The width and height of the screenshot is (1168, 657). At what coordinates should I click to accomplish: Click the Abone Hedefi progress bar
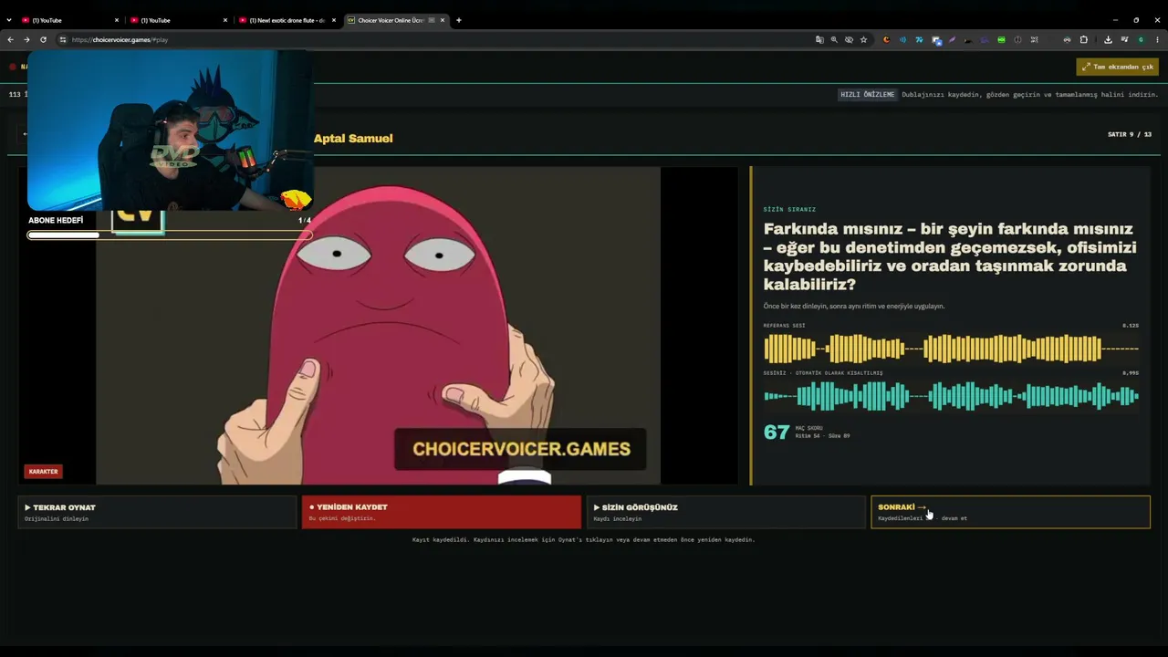coord(170,235)
